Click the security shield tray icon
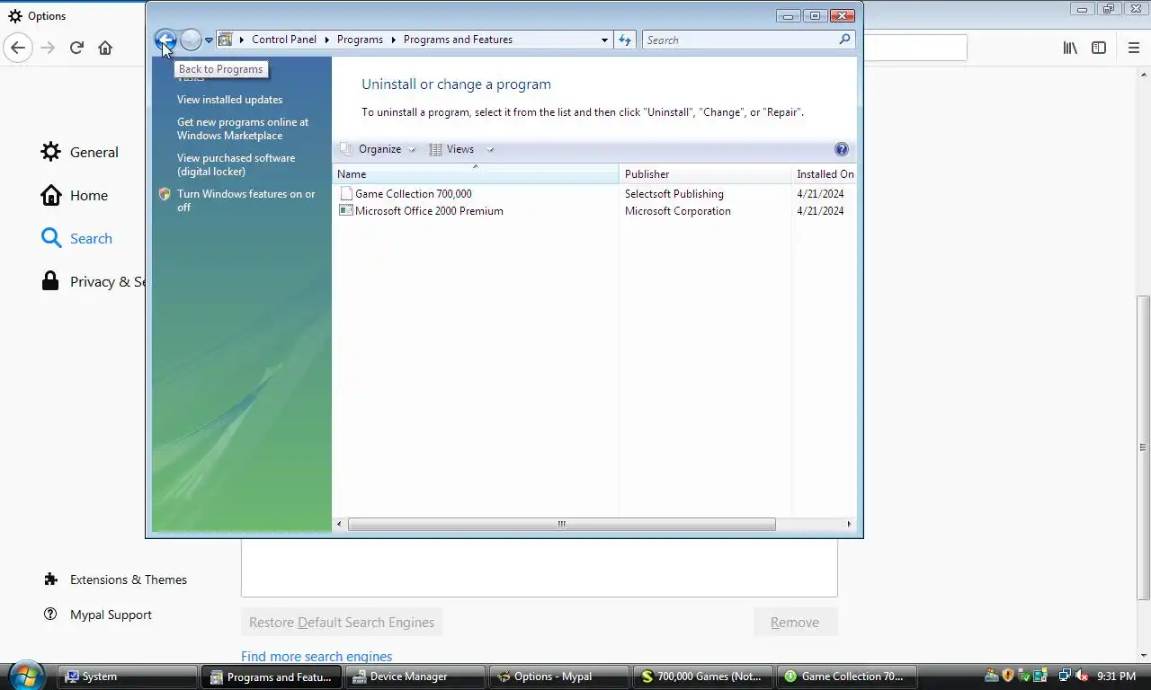 pyautogui.click(x=1008, y=676)
